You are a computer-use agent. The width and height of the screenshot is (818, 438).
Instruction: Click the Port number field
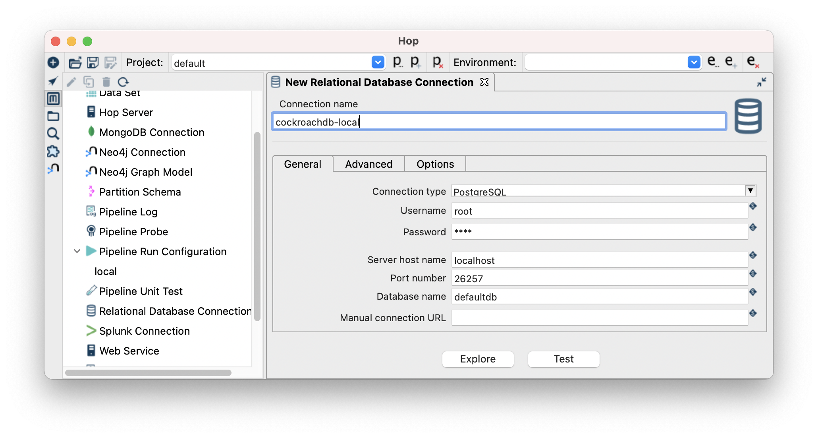(x=600, y=278)
